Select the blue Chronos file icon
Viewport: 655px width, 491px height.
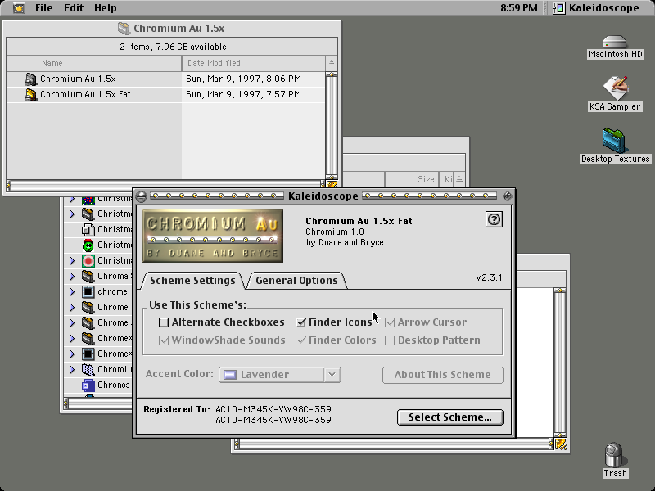click(88, 385)
